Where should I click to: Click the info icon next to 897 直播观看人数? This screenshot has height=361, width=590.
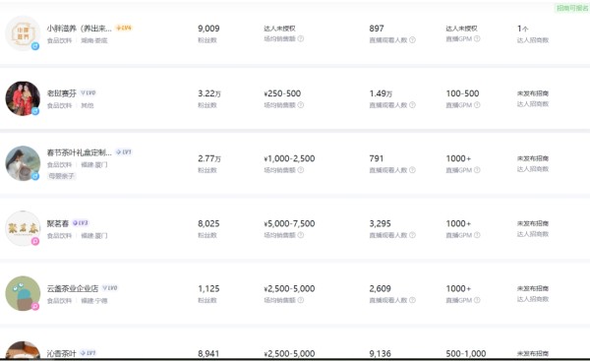click(x=412, y=40)
